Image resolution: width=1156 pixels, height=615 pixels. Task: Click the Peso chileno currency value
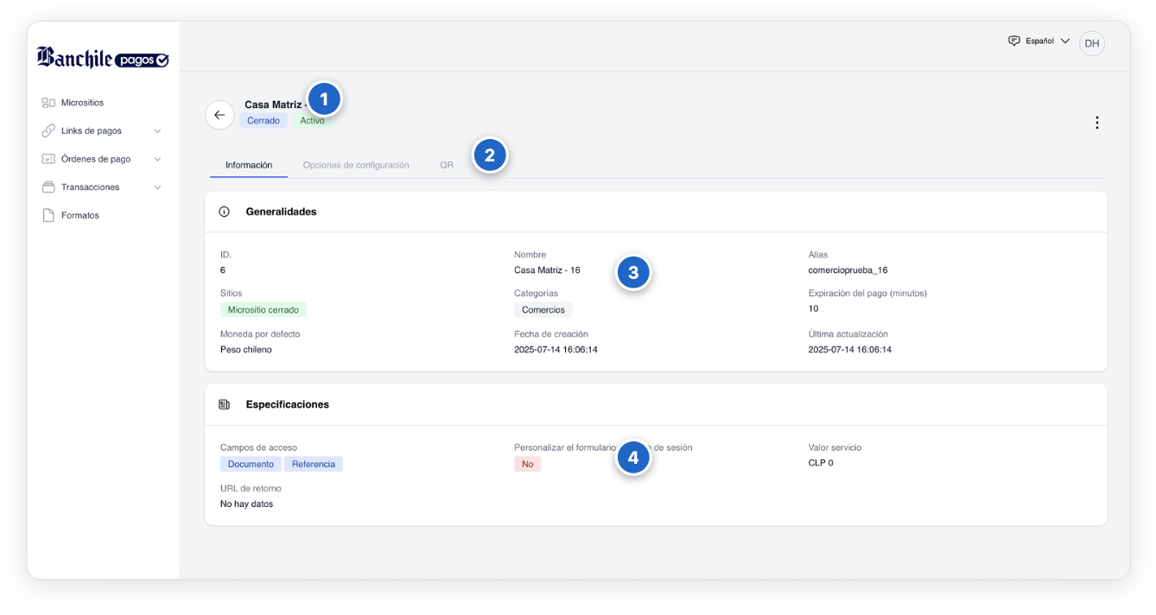click(x=246, y=350)
